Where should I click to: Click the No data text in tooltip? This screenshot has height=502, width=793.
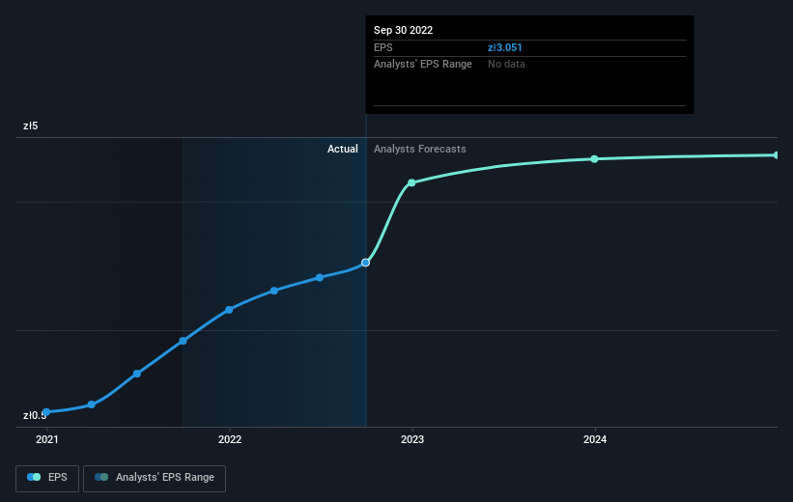[506, 65]
